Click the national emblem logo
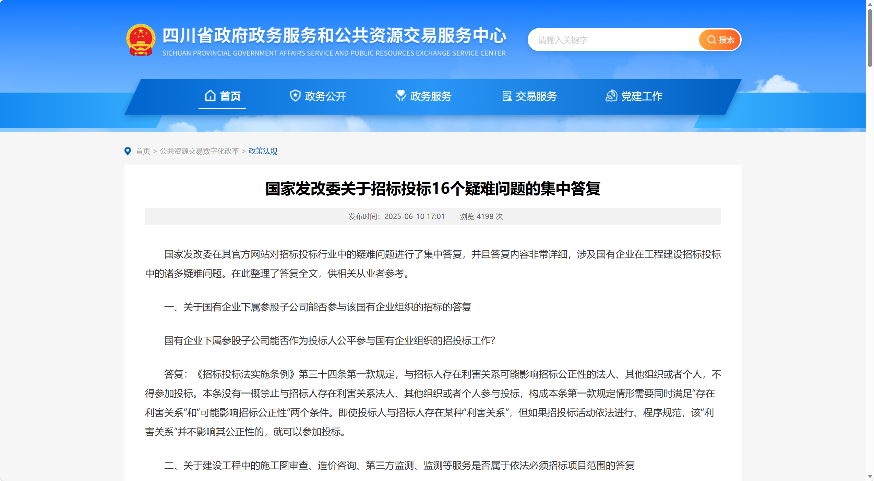 (x=141, y=40)
